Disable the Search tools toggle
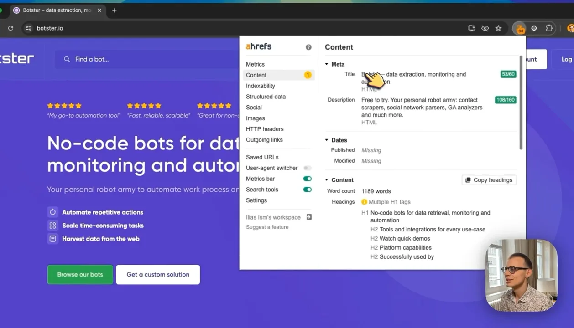The height and width of the screenshot is (328, 574). coord(308,190)
